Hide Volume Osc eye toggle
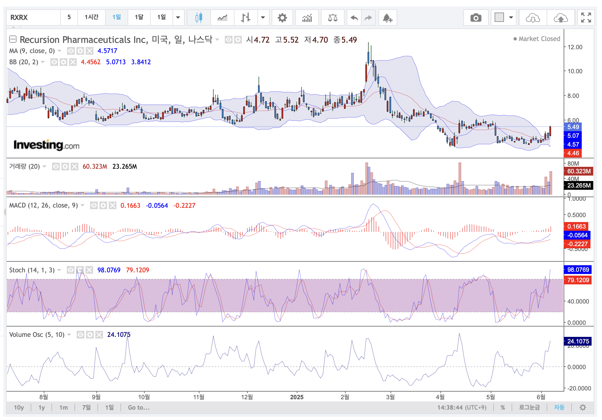Screen dimensions: 602x420 [x=81, y=335]
